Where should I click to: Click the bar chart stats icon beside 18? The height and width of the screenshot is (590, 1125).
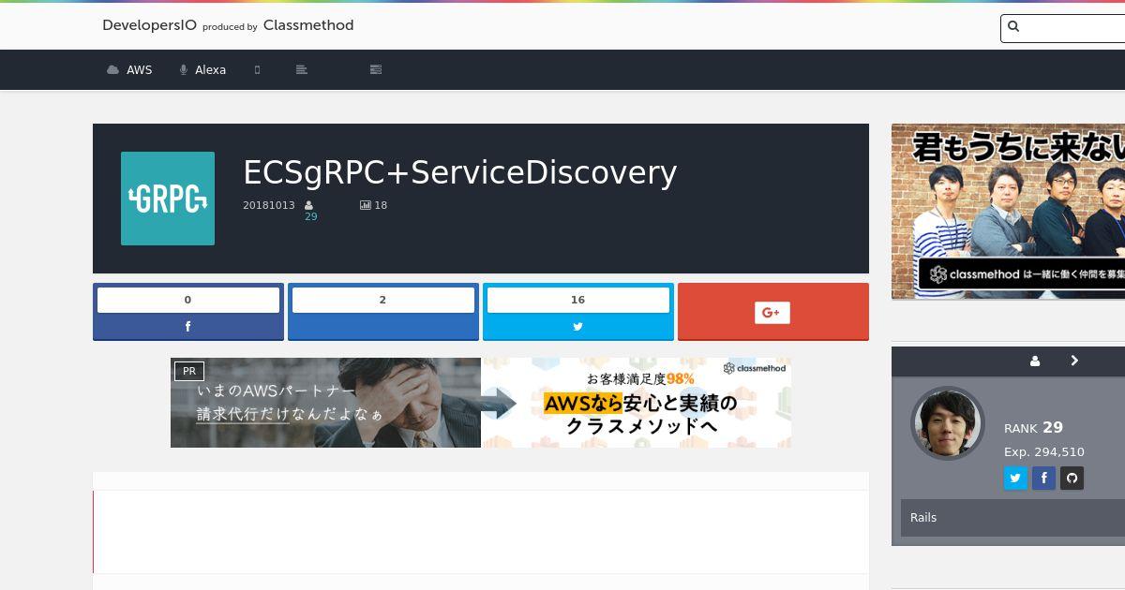pyautogui.click(x=366, y=205)
